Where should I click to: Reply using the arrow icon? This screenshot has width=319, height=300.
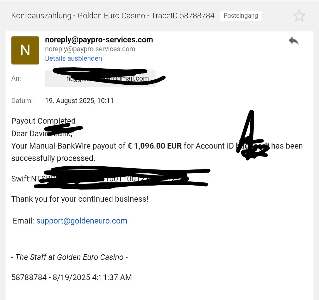(294, 41)
